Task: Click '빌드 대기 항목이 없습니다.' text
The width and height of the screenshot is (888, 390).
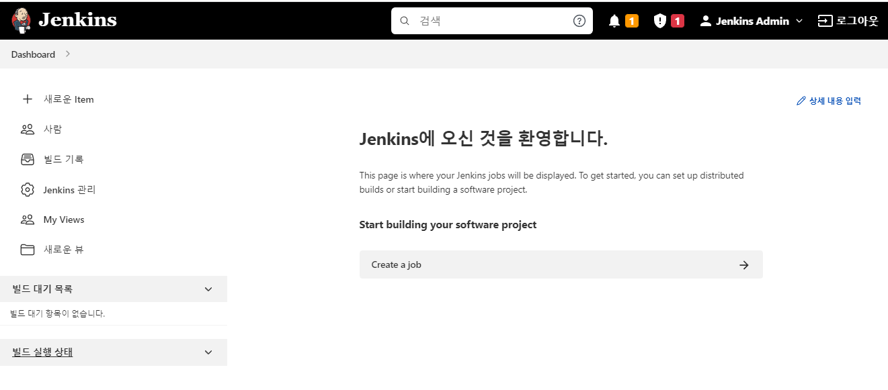Action: click(58, 313)
